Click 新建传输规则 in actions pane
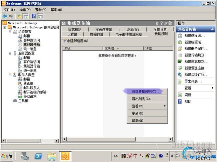The width and height of the screenshot is (217, 162). click(x=196, y=55)
